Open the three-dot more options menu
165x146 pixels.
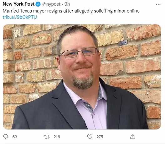pyautogui.click(x=158, y=4)
